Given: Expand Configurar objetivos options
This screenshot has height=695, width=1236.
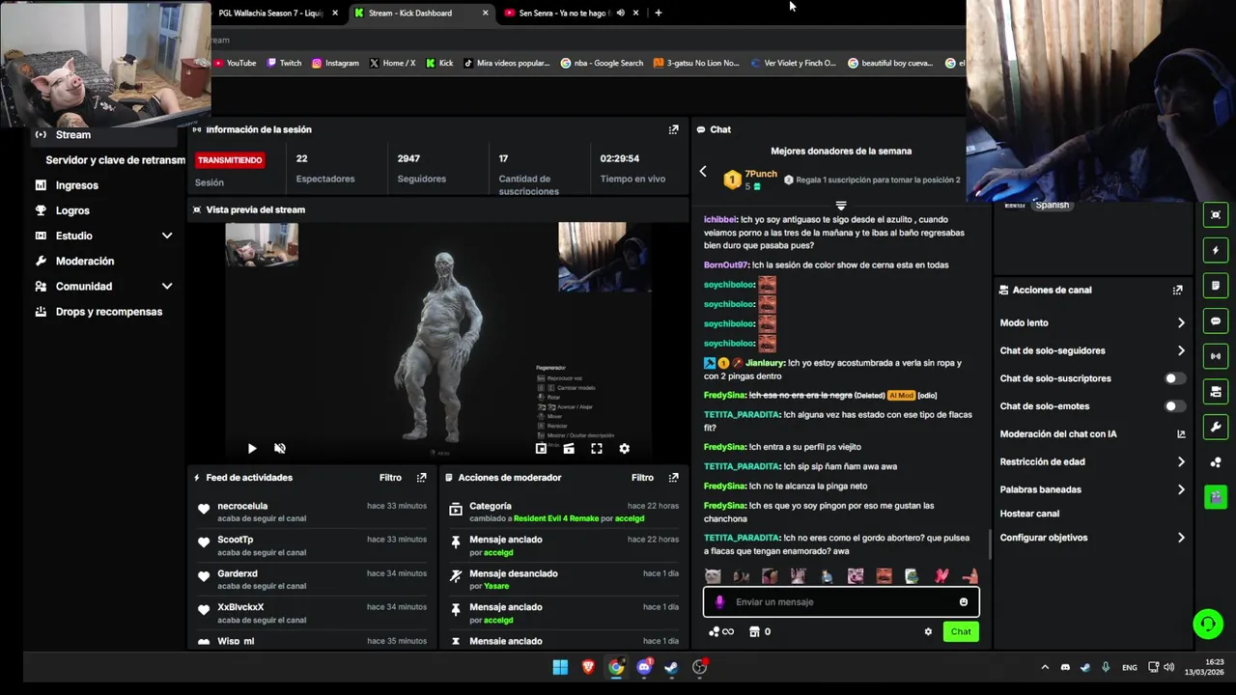Looking at the screenshot, I should 1180,538.
